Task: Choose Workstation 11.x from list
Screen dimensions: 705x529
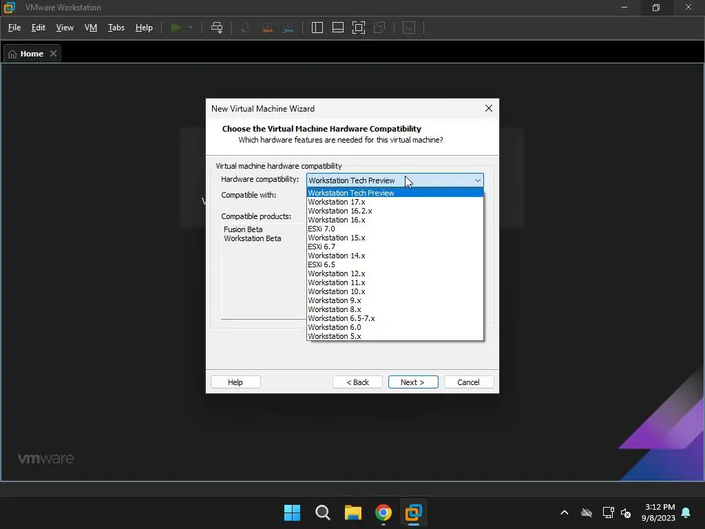Action: pos(394,283)
